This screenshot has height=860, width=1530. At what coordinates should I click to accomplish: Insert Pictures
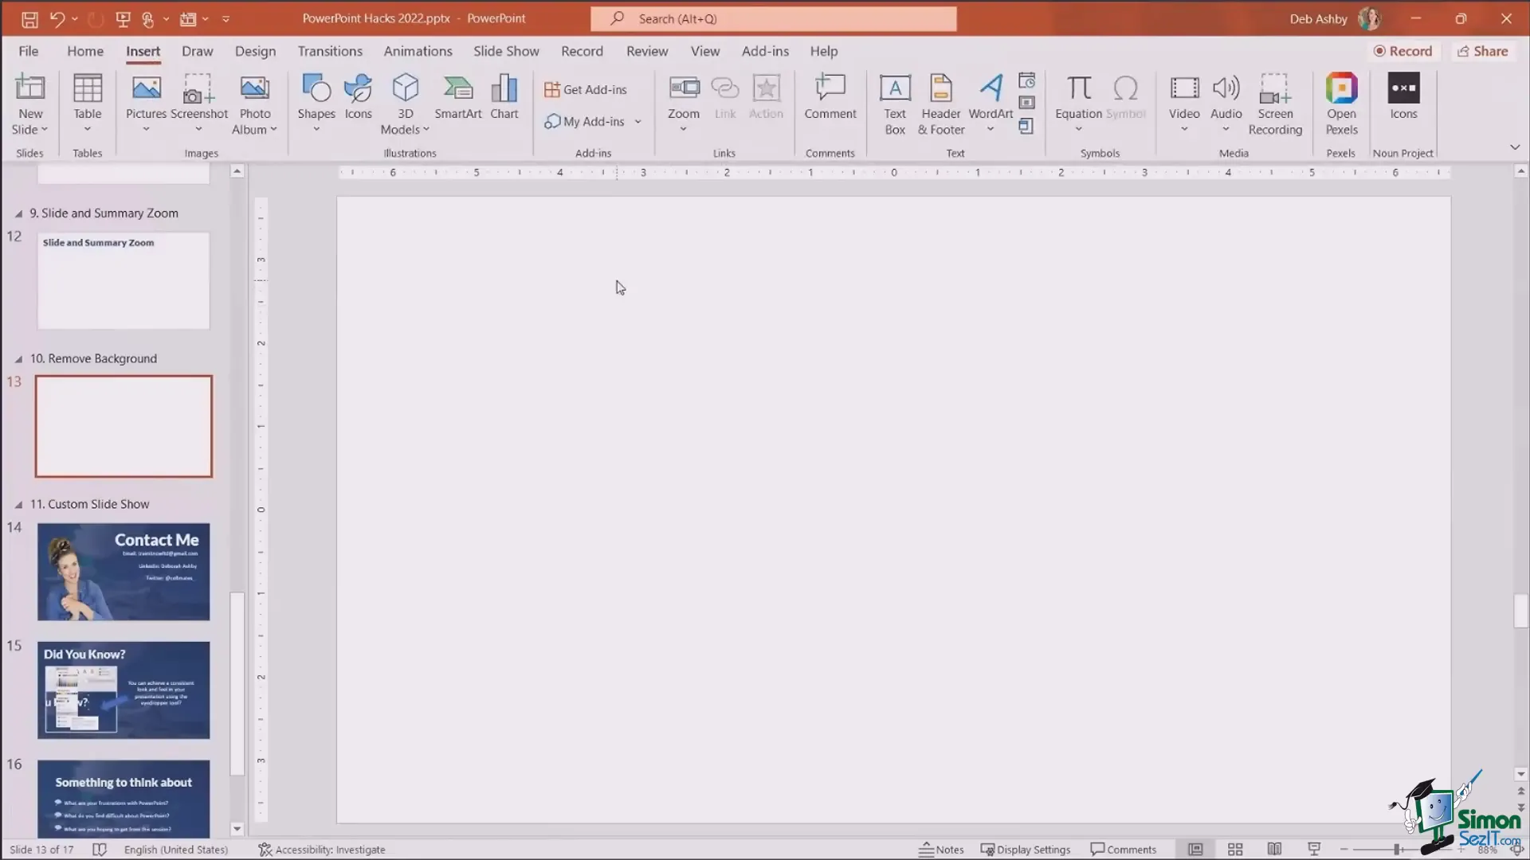point(146,105)
